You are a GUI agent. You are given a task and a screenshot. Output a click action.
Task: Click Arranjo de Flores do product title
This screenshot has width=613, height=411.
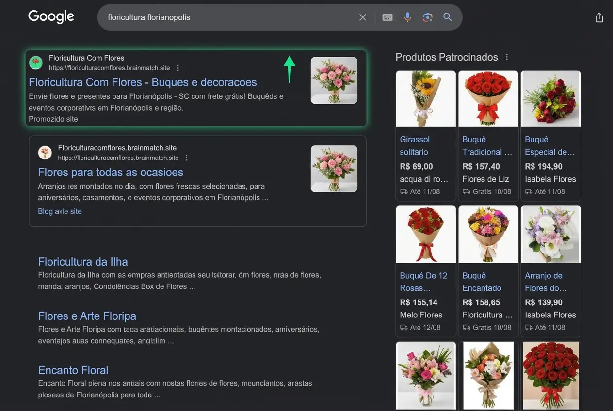pyautogui.click(x=546, y=282)
